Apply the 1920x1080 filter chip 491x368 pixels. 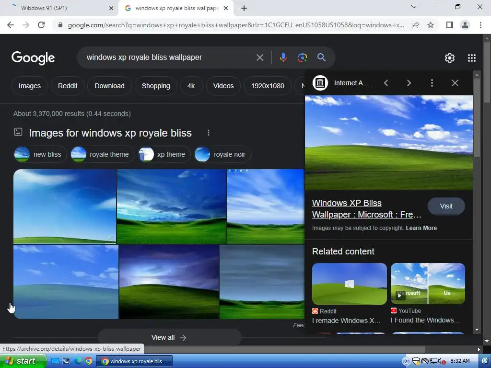point(268,86)
